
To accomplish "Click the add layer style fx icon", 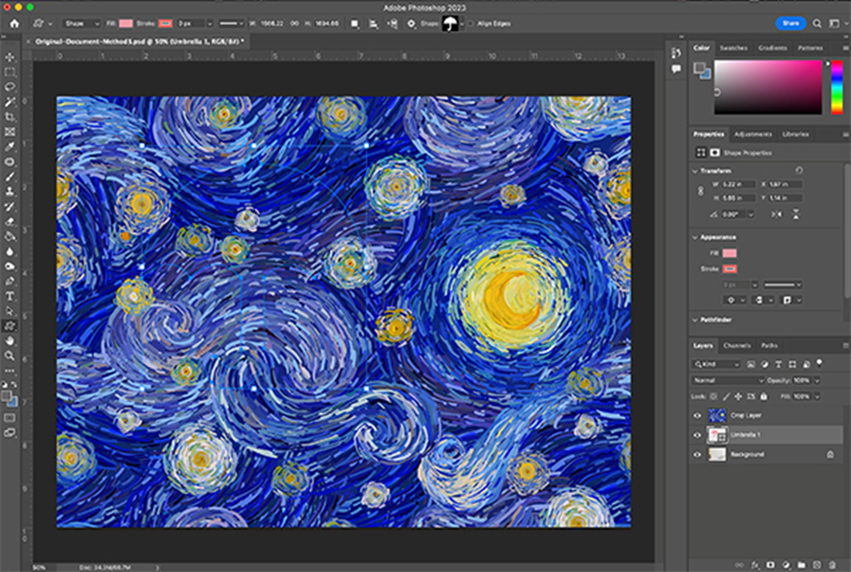I will pyautogui.click(x=756, y=565).
